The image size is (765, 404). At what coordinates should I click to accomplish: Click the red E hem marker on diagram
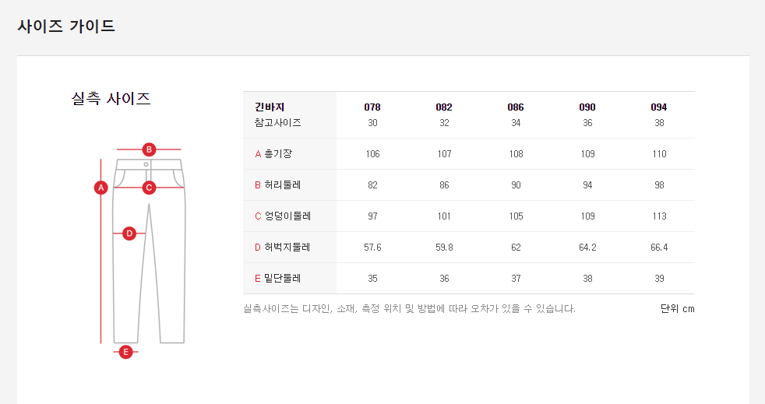click(125, 352)
